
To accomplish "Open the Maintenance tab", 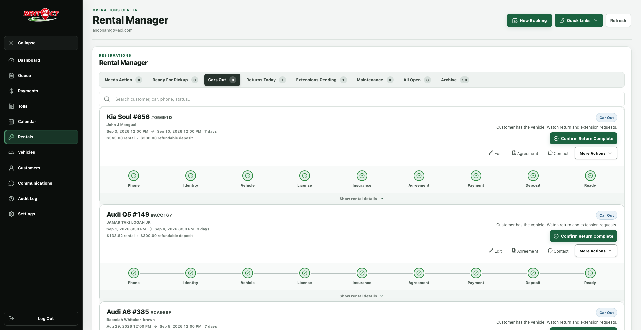I will (375, 80).
